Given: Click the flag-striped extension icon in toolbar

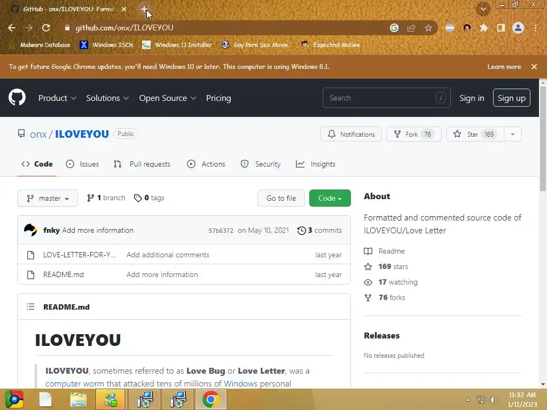Looking at the screenshot, I should tap(450, 28).
